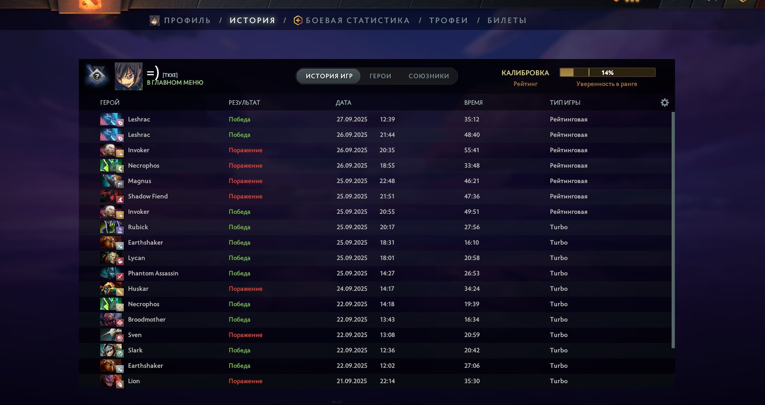Click the player avatar picture
The height and width of the screenshot is (405, 765).
point(128,76)
